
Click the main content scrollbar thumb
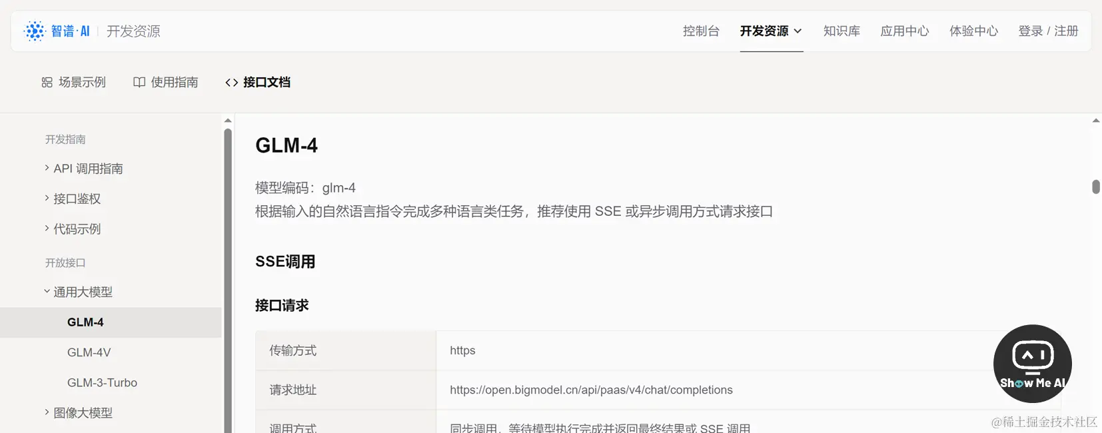[1096, 187]
